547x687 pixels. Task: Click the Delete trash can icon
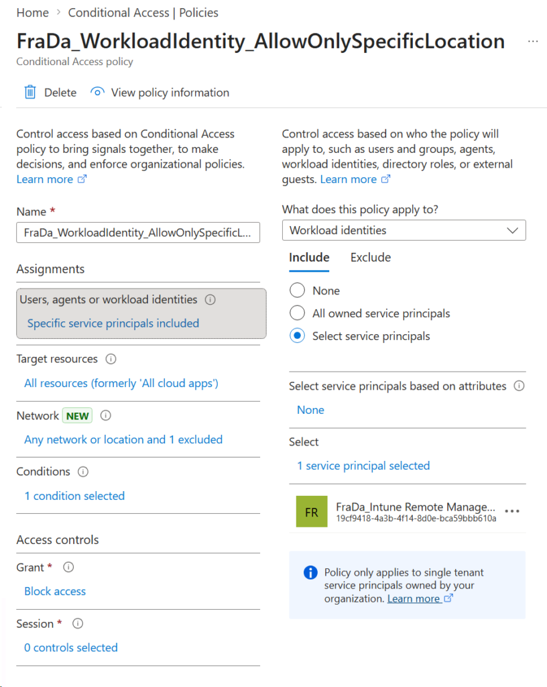point(30,93)
